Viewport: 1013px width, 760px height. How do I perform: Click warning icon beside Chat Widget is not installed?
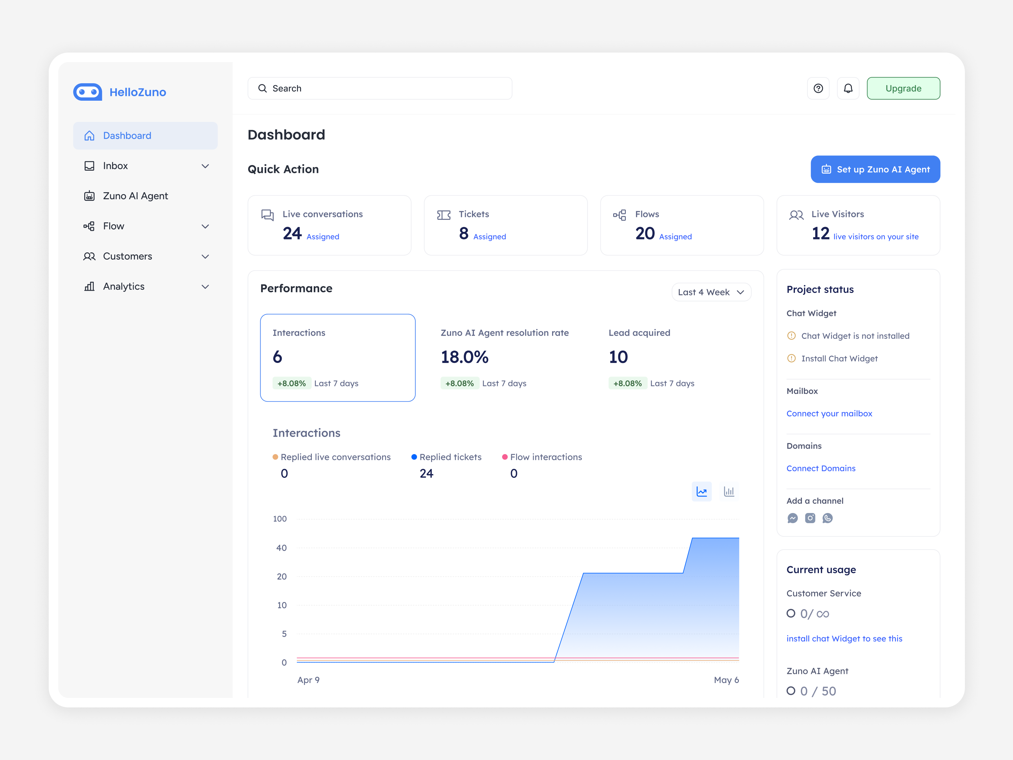point(791,336)
